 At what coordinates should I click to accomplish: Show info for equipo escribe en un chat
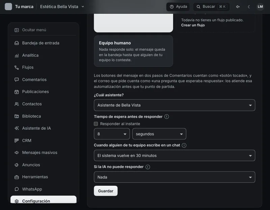click(x=184, y=145)
